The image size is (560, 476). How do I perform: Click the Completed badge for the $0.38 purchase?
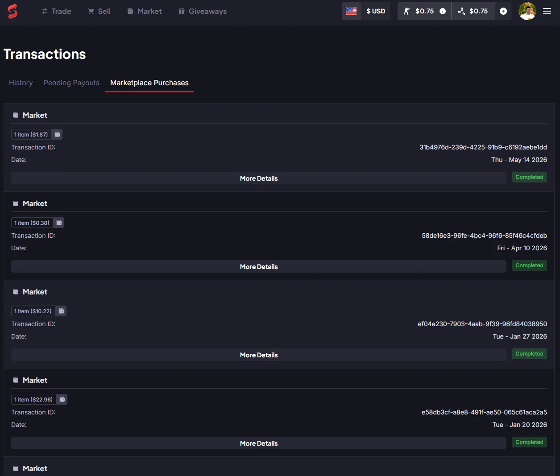click(529, 265)
